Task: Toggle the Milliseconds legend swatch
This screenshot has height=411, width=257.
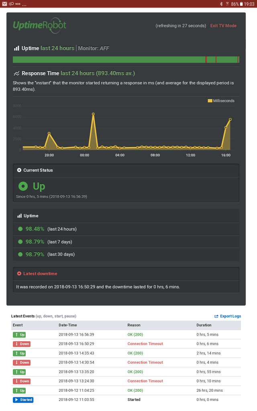Action: click(210, 101)
